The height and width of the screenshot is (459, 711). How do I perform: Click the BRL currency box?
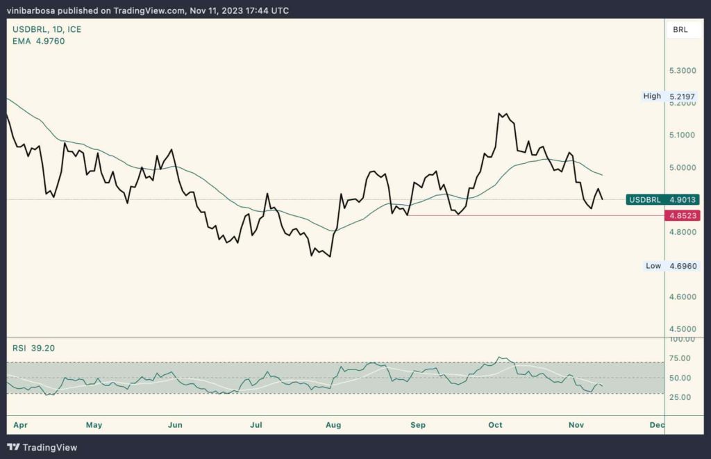[x=680, y=29]
